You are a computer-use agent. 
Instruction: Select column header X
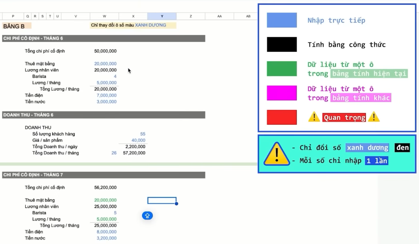click(x=133, y=16)
